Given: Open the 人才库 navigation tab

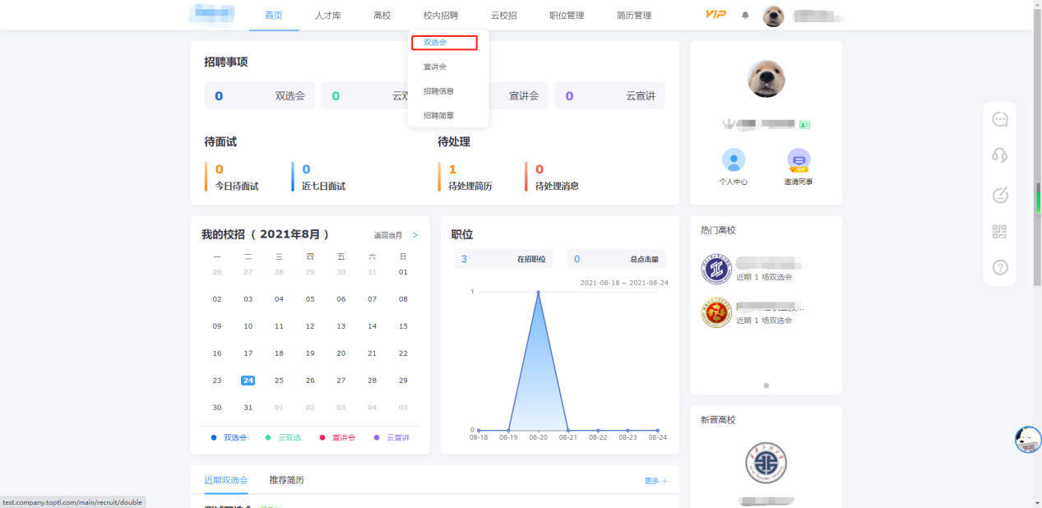Looking at the screenshot, I should point(327,16).
